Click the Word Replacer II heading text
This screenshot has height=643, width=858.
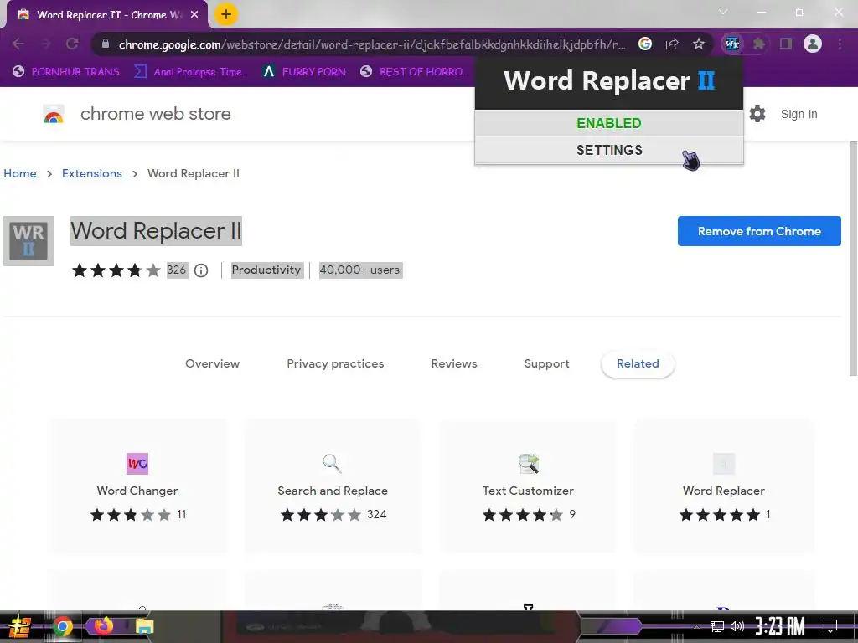pos(156,231)
